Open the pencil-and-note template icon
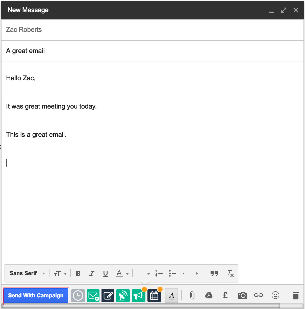Screen dimensions: 305x309 (108, 296)
